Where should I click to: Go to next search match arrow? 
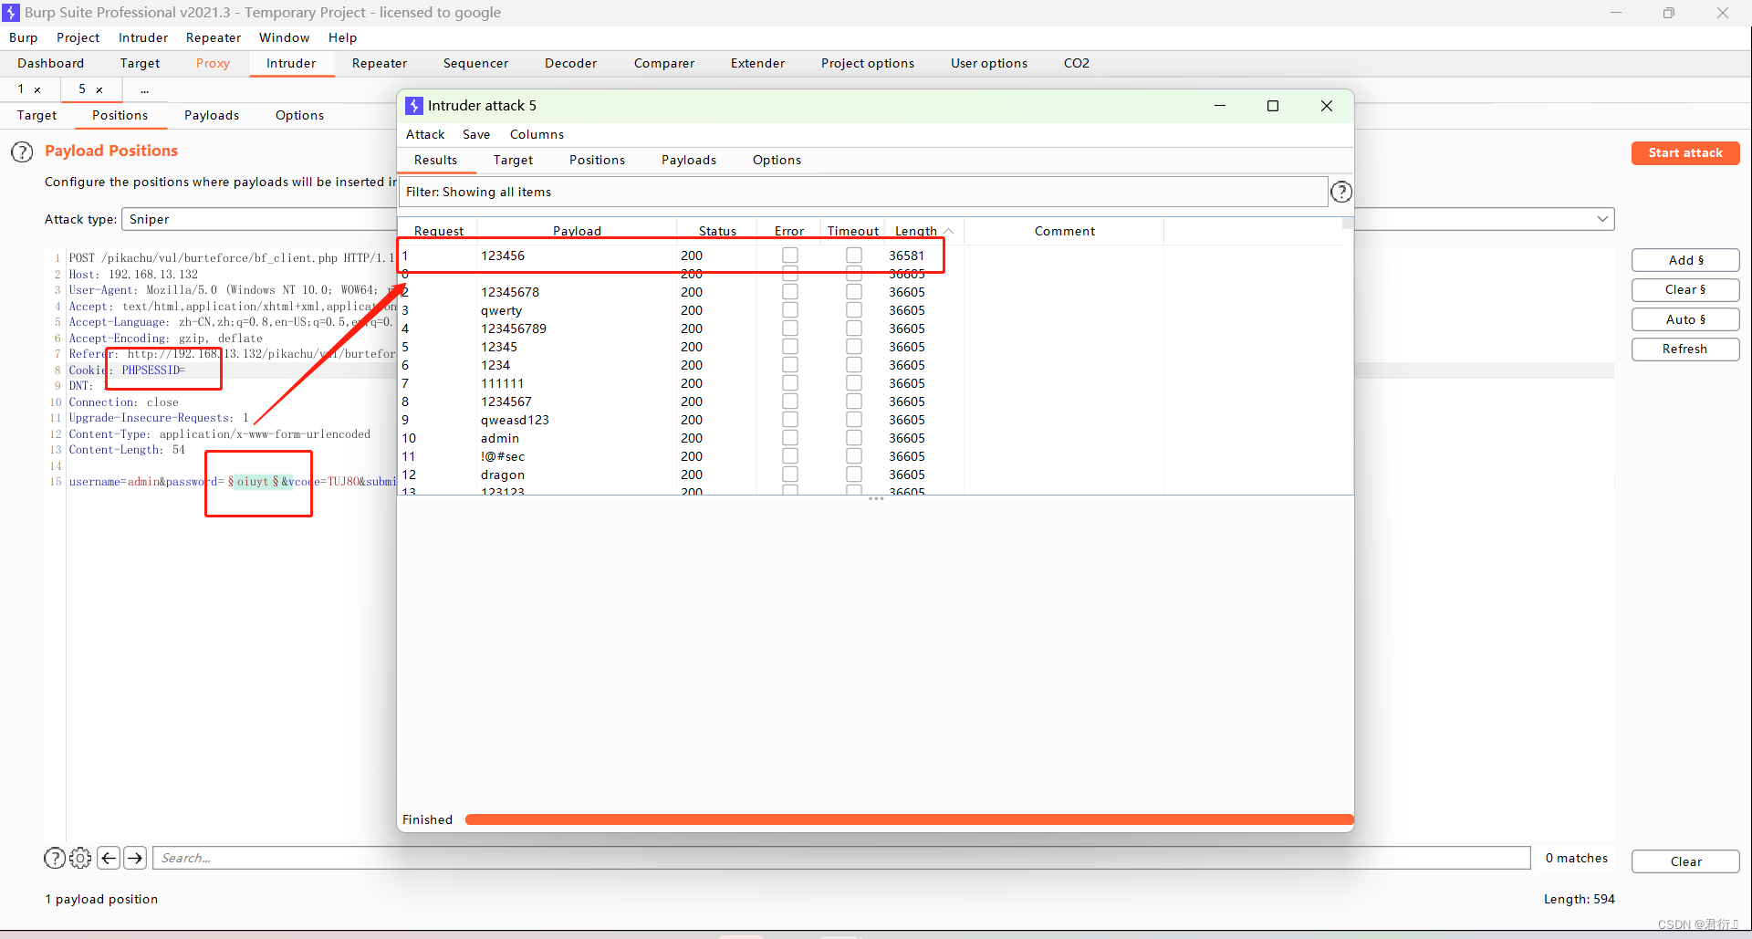pyautogui.click(x=135, y=858)
